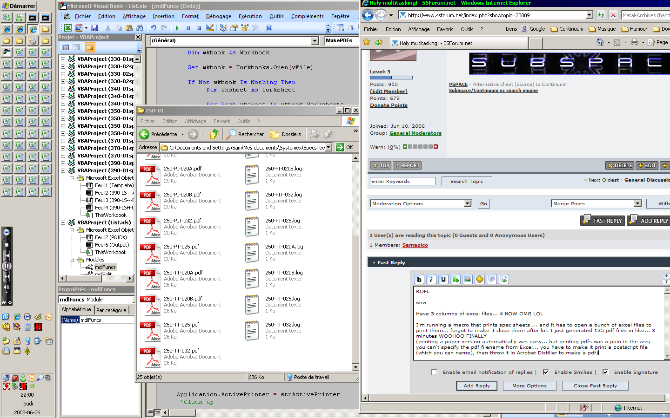Open the Project Explorer icon in VB toolbar

[223, 28]
